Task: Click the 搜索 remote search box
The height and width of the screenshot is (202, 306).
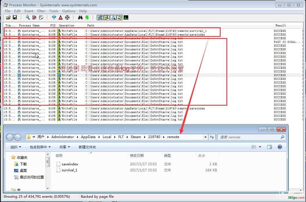Action: 252,137
